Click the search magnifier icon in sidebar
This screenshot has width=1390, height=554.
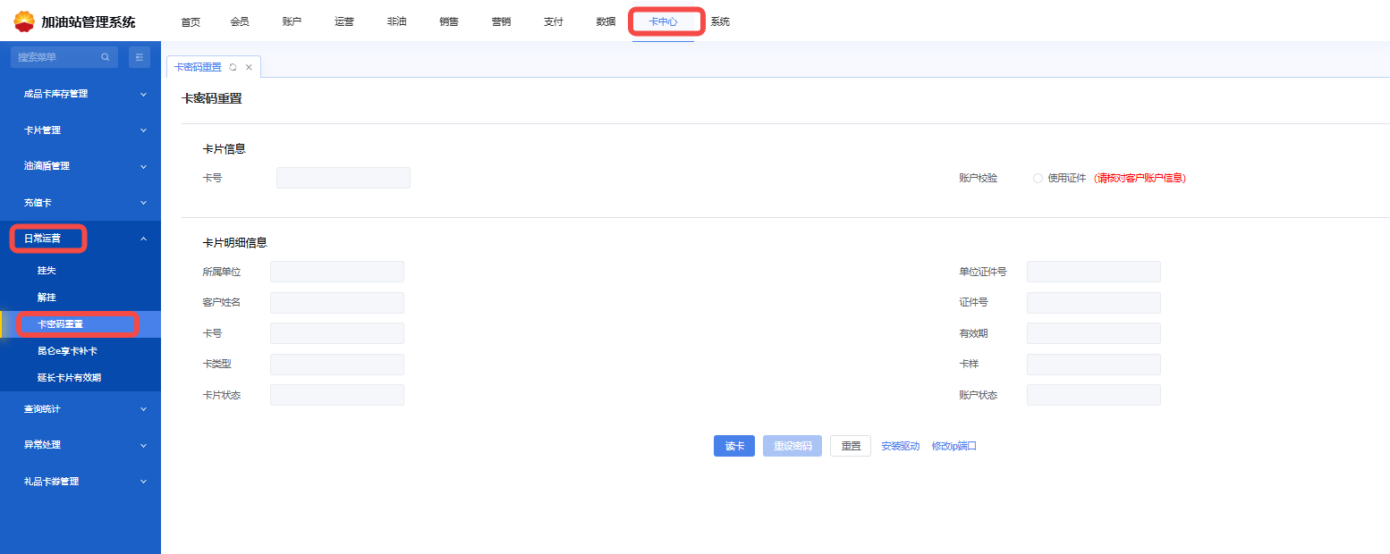(106, 57)
